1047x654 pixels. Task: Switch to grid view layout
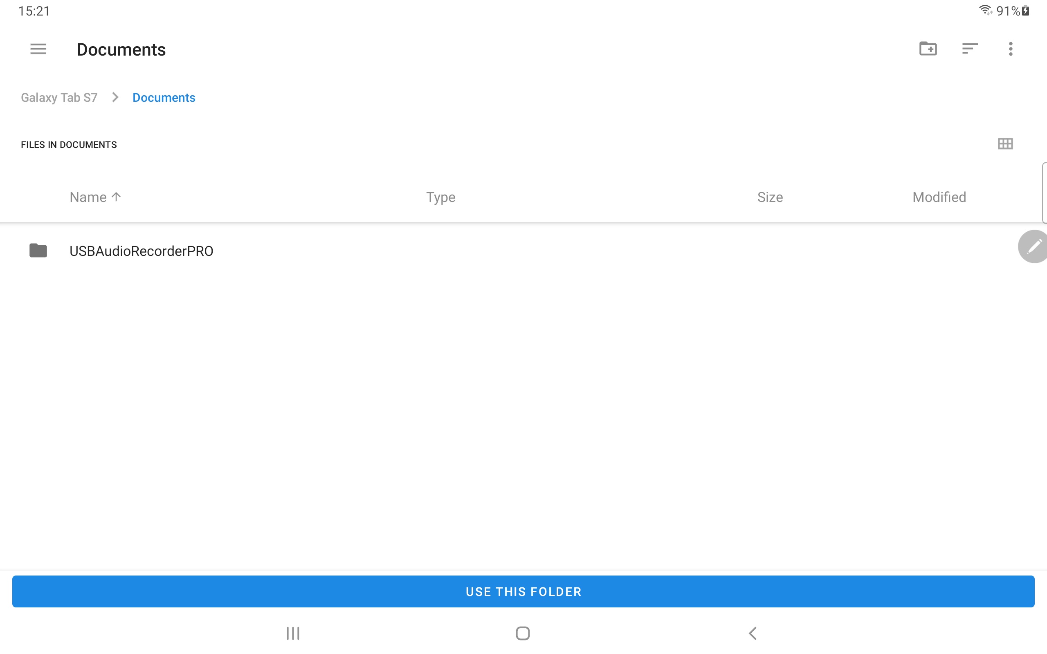point(1005,143)
